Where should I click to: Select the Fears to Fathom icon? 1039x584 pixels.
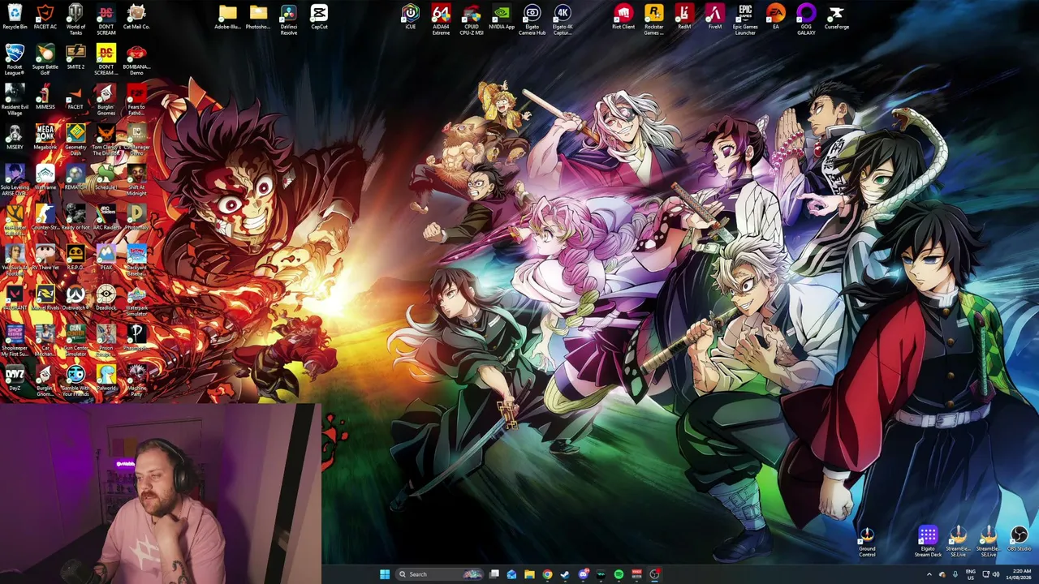(x=136, y=100)
